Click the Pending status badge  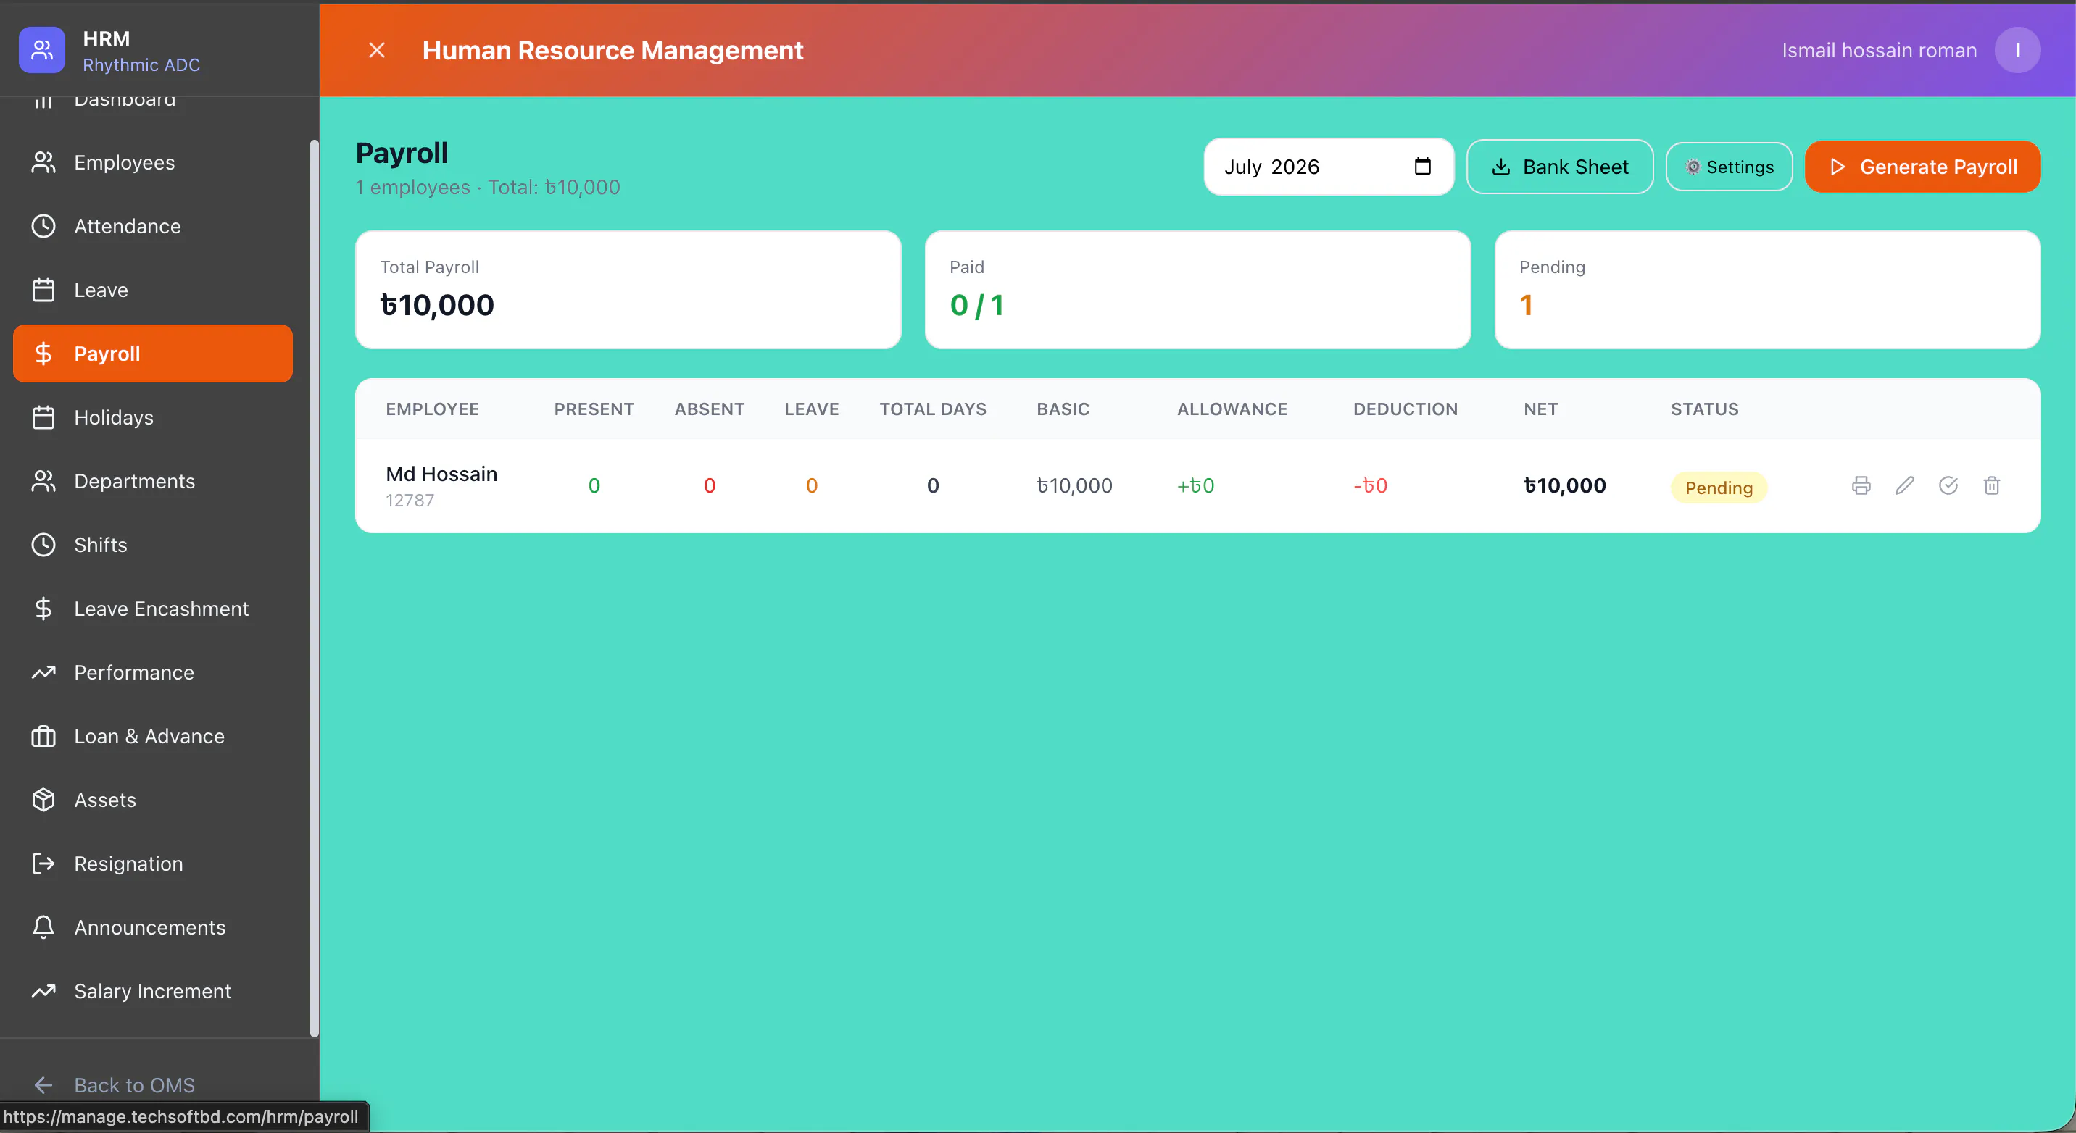point(1718,488)
